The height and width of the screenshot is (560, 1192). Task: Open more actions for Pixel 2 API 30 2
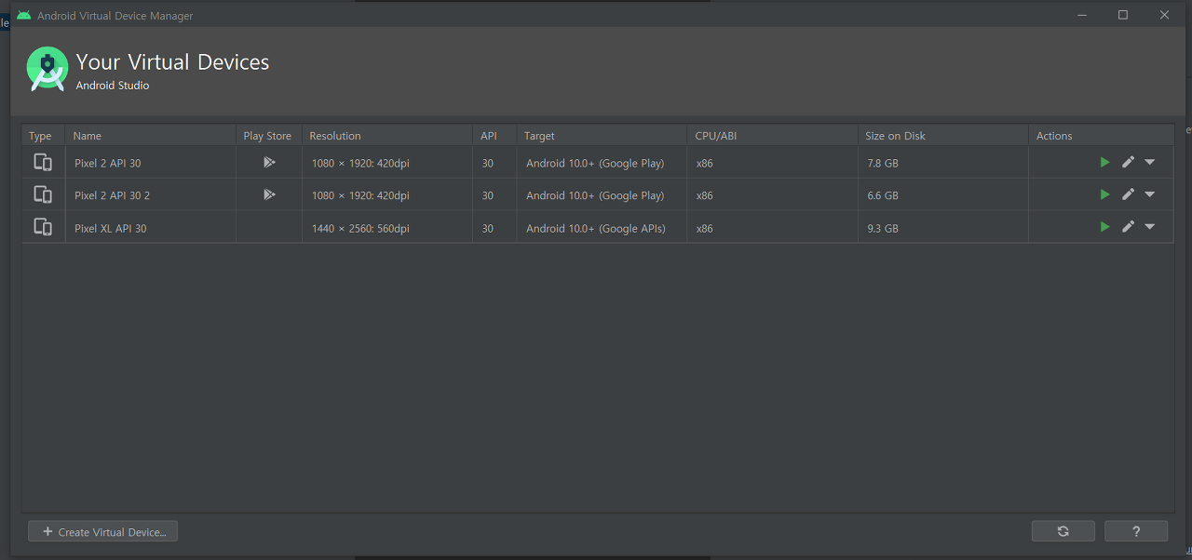(x=1150, y=195)
